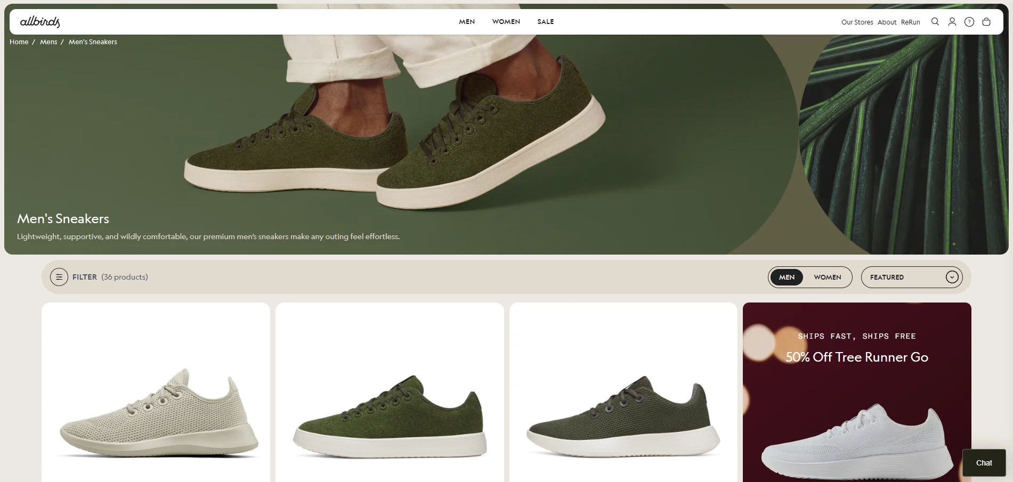Open the WOMEN navigation menu

pos(506,22)
